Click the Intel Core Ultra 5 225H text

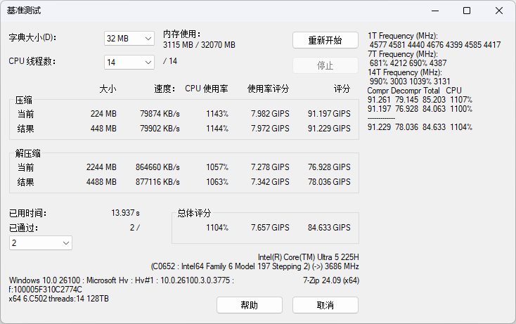tap(308, 257)
